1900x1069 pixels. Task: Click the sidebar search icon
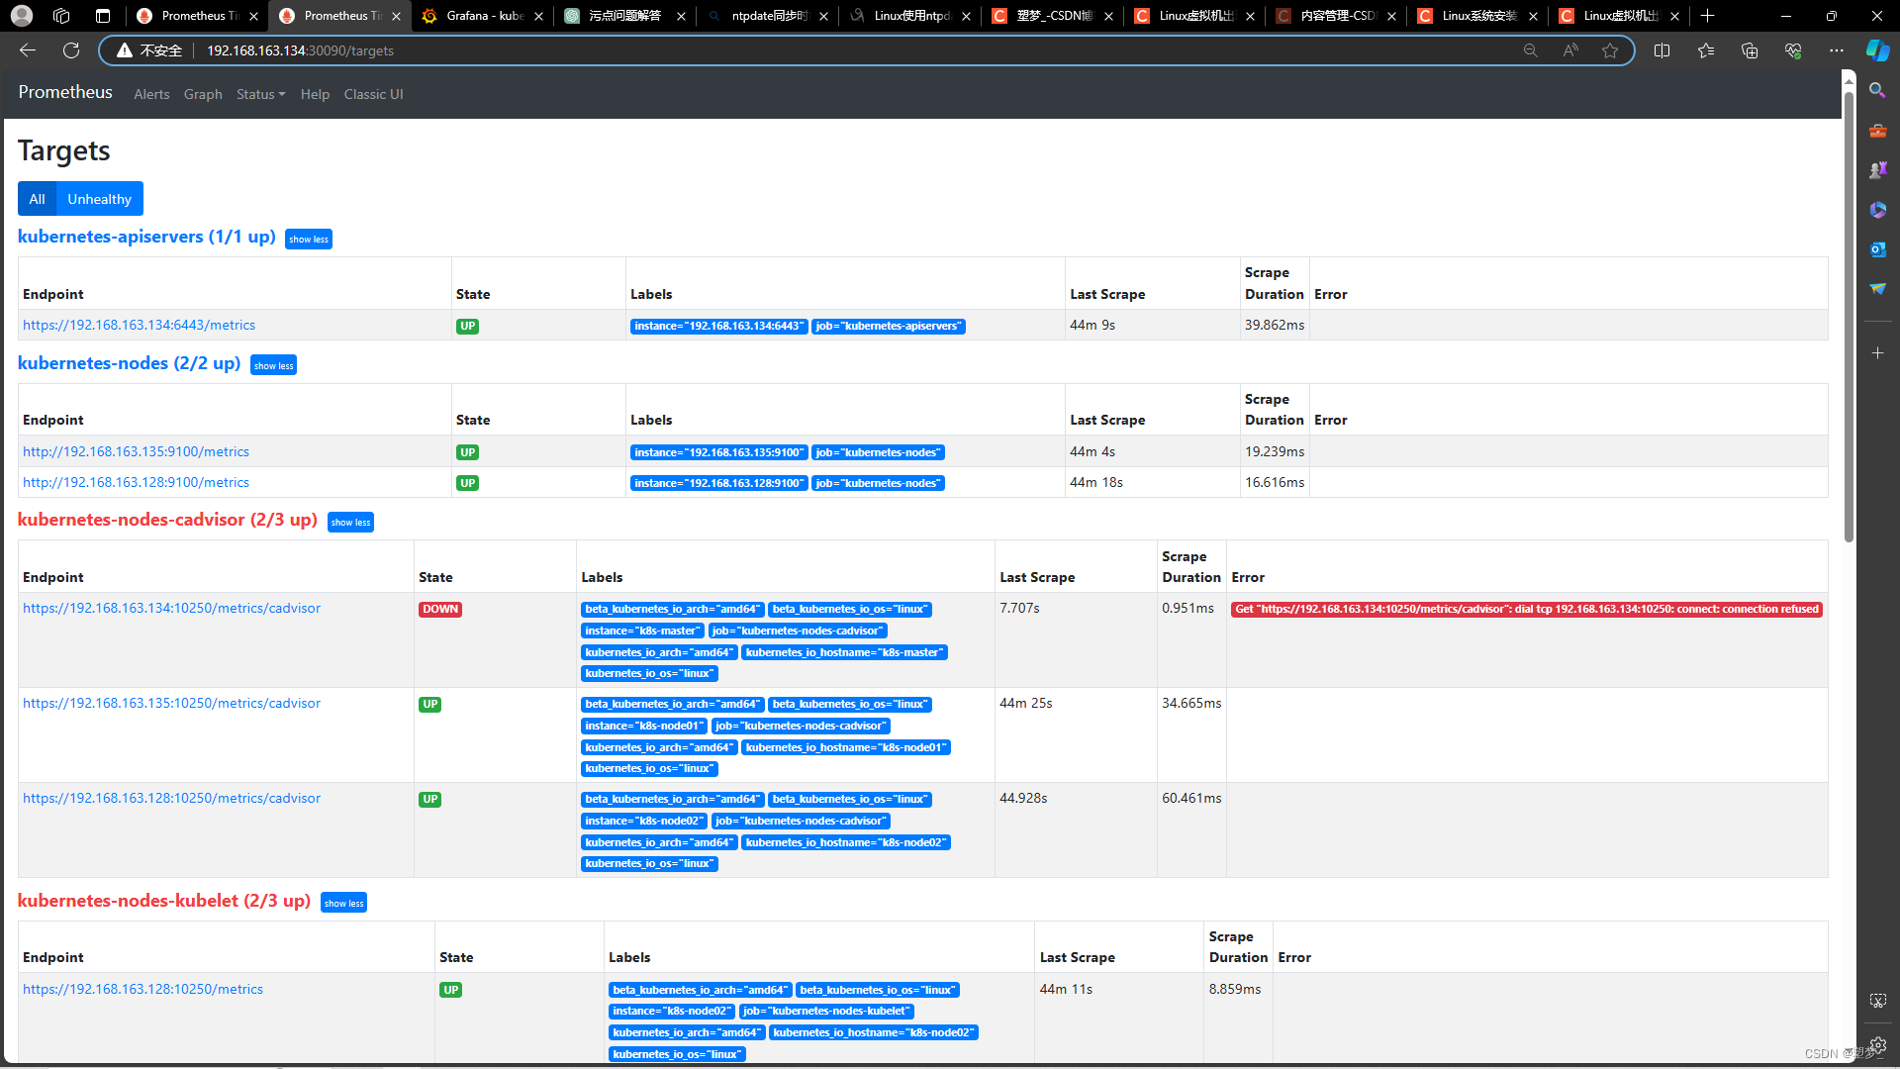coord(1877,90)
